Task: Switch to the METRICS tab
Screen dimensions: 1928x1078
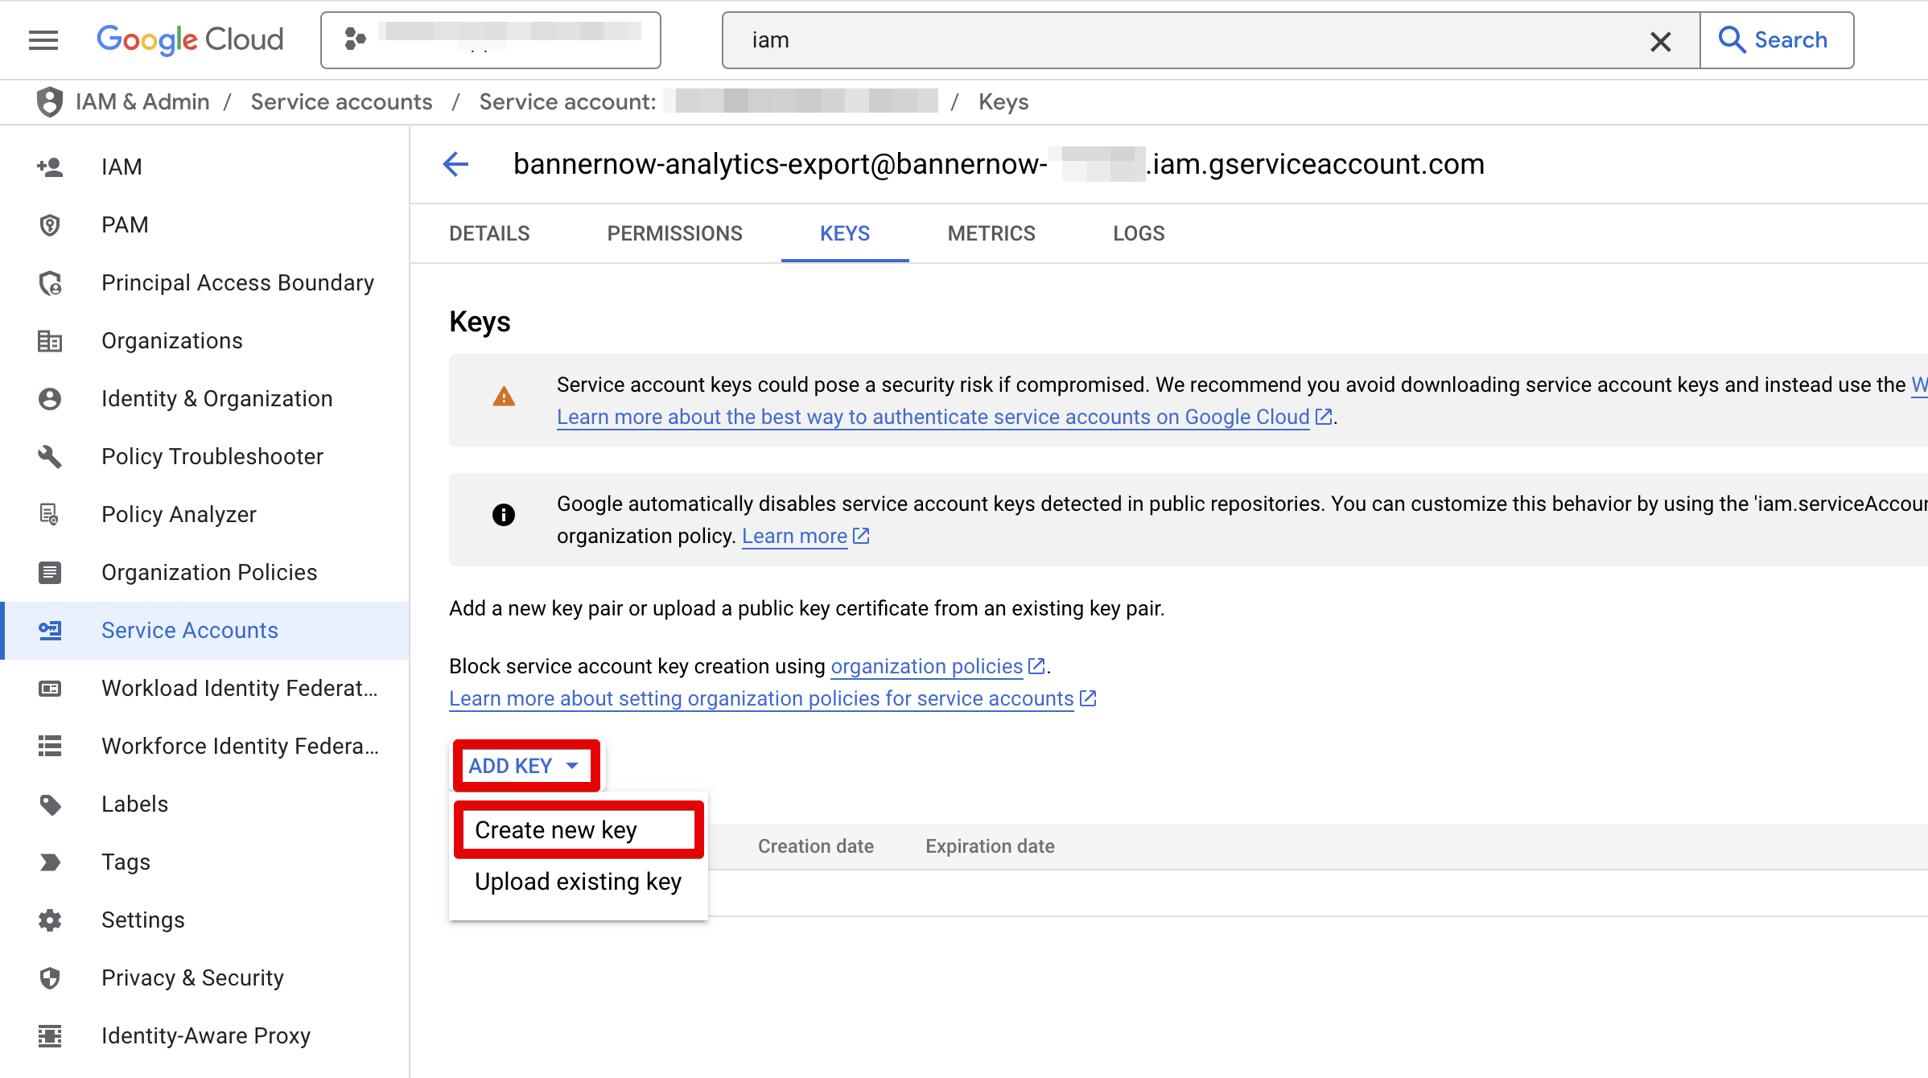Action: pos(991,233)
